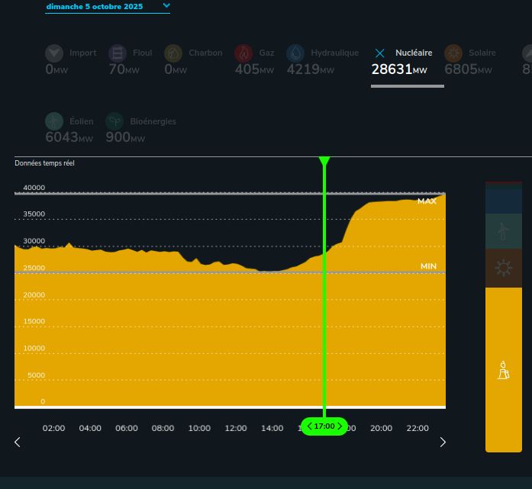532x489 pixels.
Task: Toggle the Hydraulique 4219 MW filter
Action: [323, 61]
